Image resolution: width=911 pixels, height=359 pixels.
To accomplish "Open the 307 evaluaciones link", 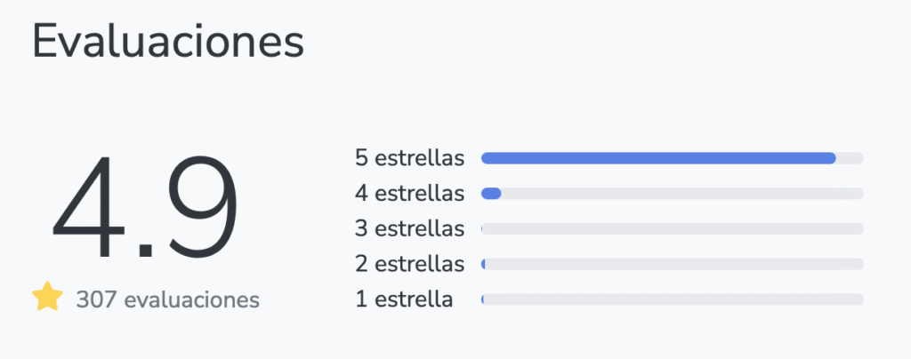I will coord(168,299).
